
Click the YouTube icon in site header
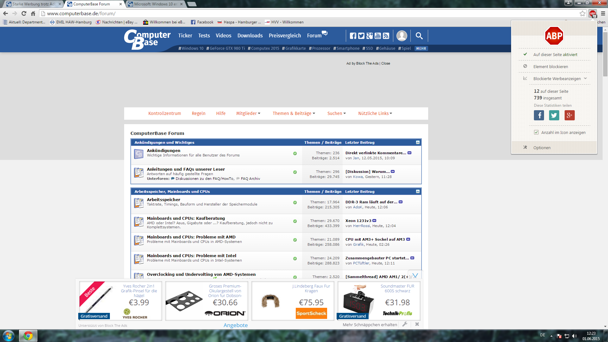click(377, 36)
